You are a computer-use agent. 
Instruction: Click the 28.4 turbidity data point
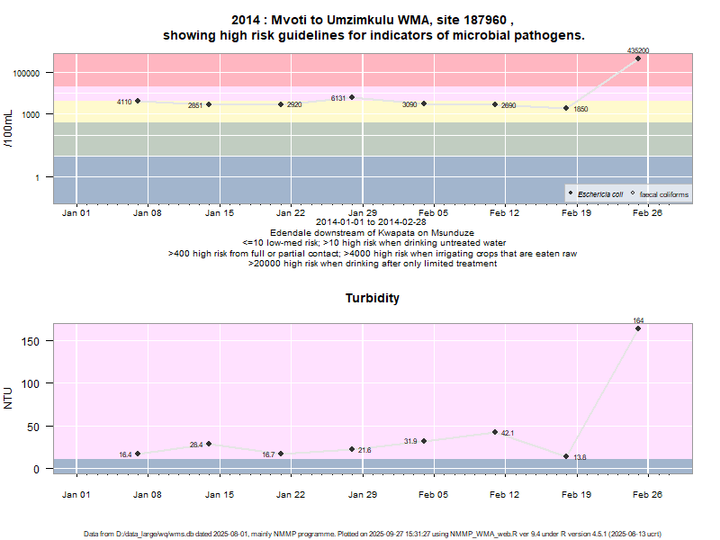click(x=209, y=444)
